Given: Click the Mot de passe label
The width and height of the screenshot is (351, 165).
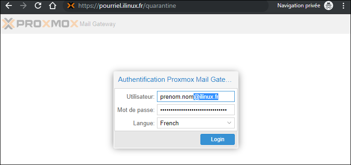Looking at the screenshot, I should coord(136,110).
